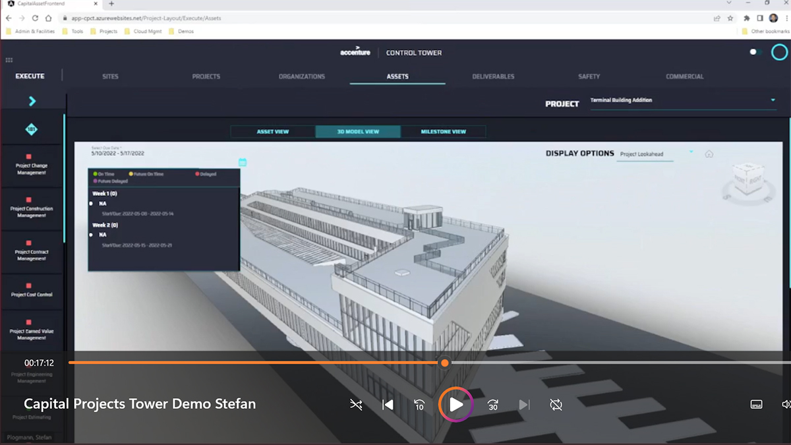
Task: Switch to the Deliverables tab
Action: (493, 76)
